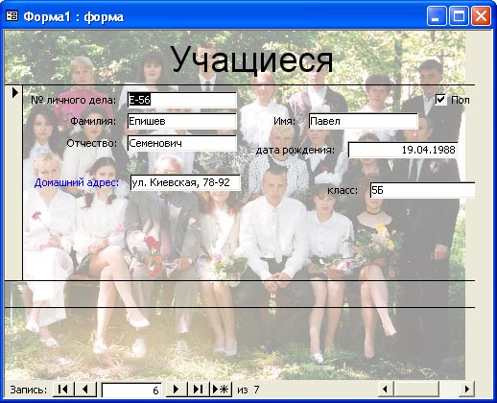The image size is (497, 403).
Task: Click the horizontal scrollbar thumb
Action: coord(415,390)
